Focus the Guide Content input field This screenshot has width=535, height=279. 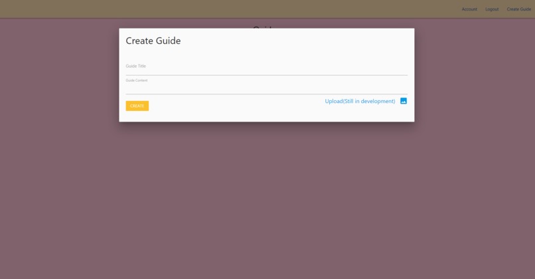click(x=266, y=88)
